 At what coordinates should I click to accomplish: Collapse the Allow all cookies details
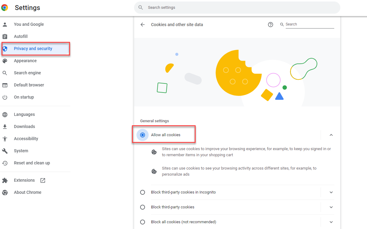pos(331,135)
